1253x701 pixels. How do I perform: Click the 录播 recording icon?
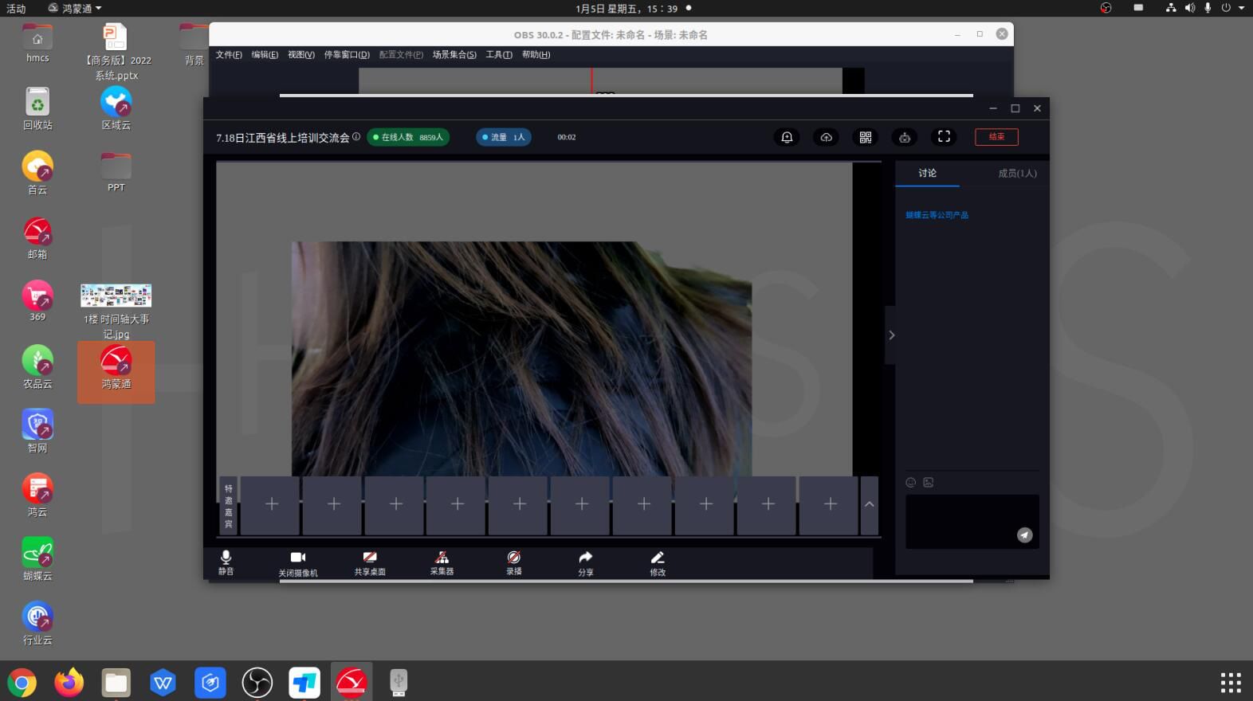(x=514, y=562)
